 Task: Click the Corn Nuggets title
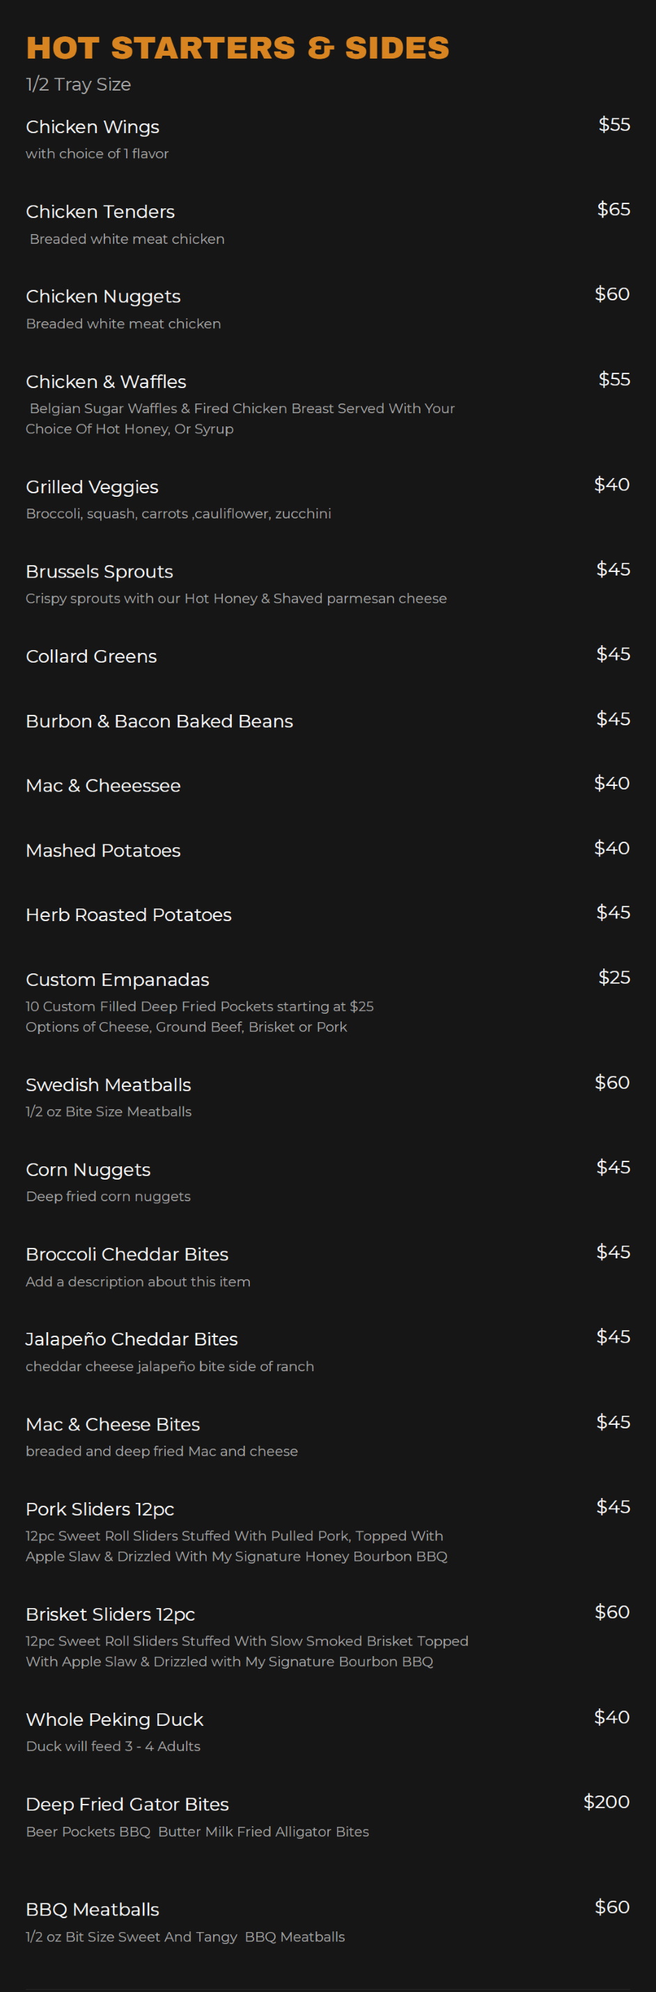(x=88, y=1169)
